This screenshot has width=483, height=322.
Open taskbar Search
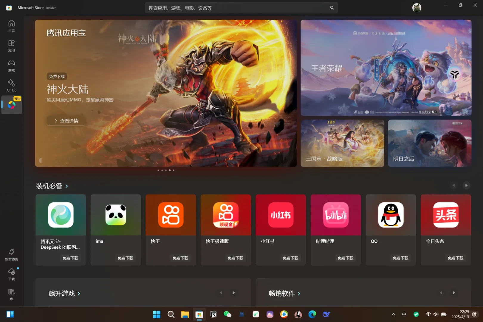pos(171,314)
